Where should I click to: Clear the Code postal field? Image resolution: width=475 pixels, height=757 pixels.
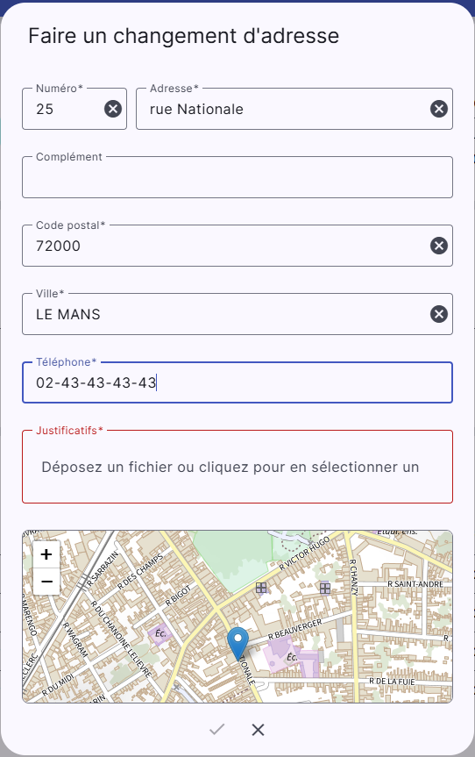tap(439, 246)
